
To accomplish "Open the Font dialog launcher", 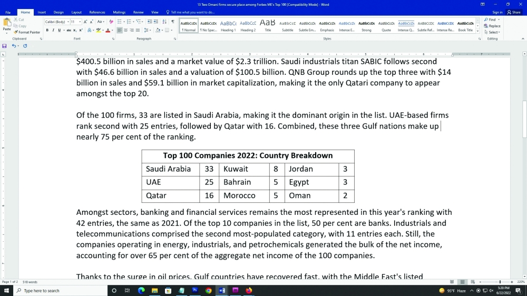I will [113, 39].
